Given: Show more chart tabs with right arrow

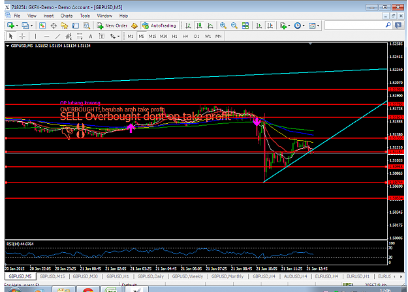Looking at the screenshot, I should pyautogui.click(x=401, y=276).
